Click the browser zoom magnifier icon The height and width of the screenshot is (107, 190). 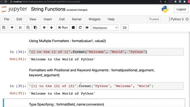coord(161,2)
